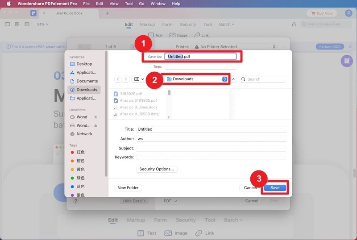Select the blue 蓝色 tag

pos(78,187)
